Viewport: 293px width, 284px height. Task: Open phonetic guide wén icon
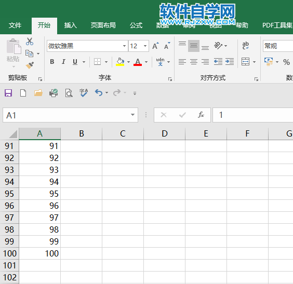pyautogui.click(x=160, y=62)
